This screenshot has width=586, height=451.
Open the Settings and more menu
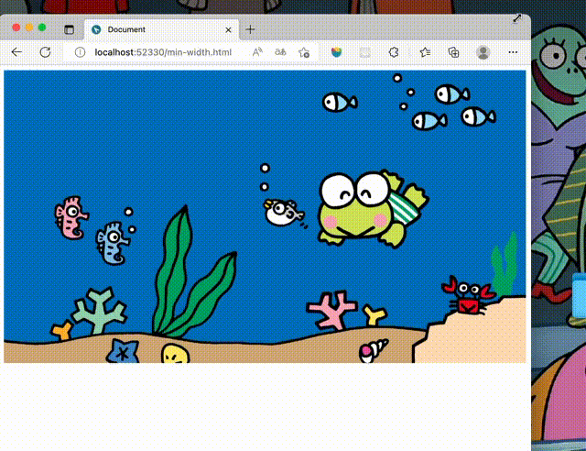(513, 52)
